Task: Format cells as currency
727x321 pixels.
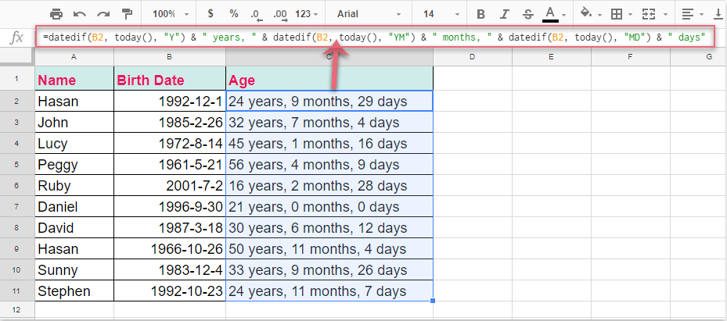Action: point(211,14)
